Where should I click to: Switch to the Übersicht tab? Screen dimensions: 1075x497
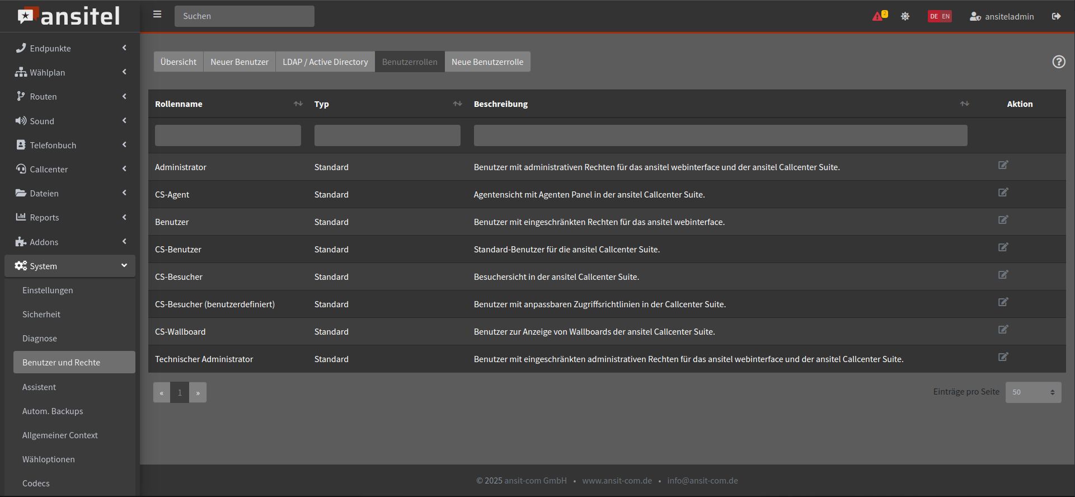[178, 62]
